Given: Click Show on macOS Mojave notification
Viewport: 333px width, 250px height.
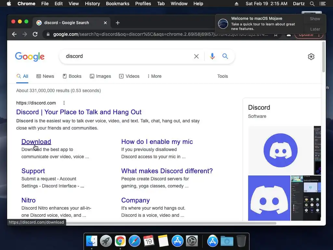Looking at the screenshot, I should [315, 19].
